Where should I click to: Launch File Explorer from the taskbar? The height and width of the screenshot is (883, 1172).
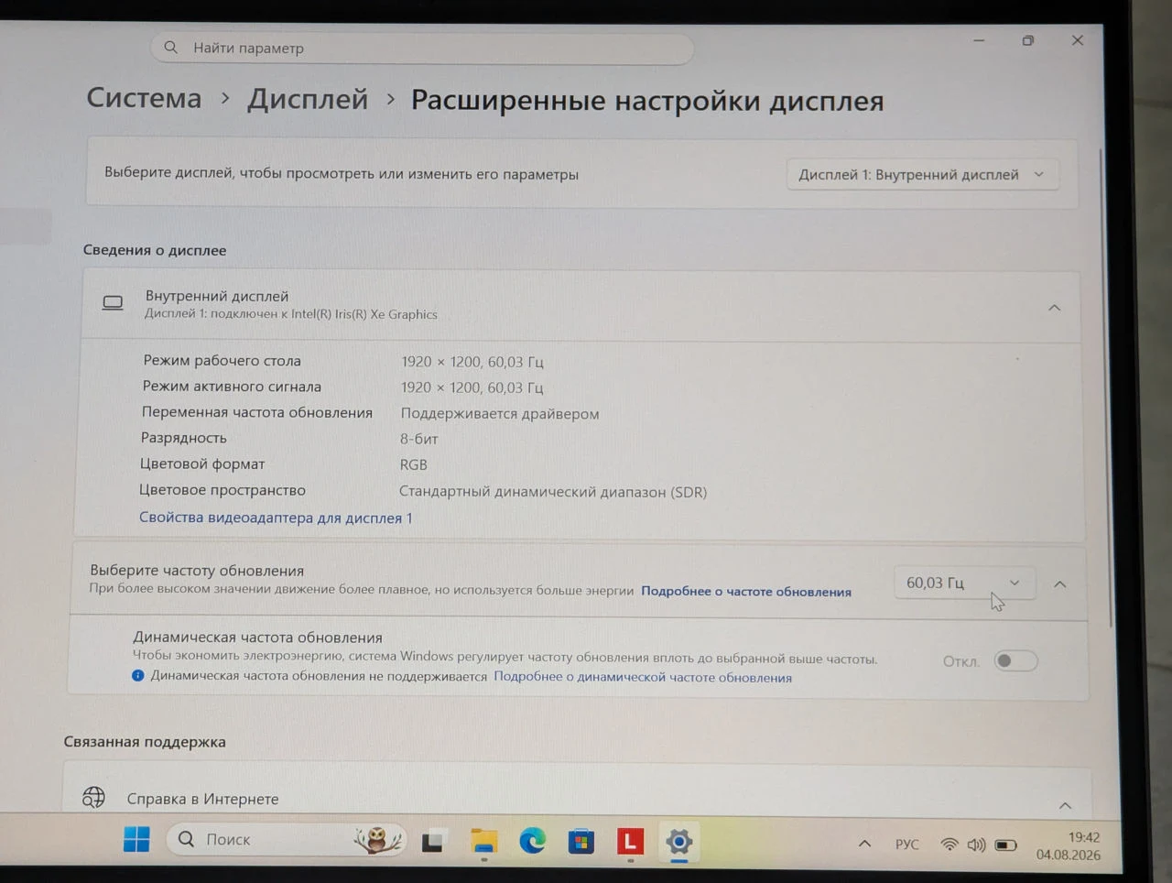pos(483,841)
